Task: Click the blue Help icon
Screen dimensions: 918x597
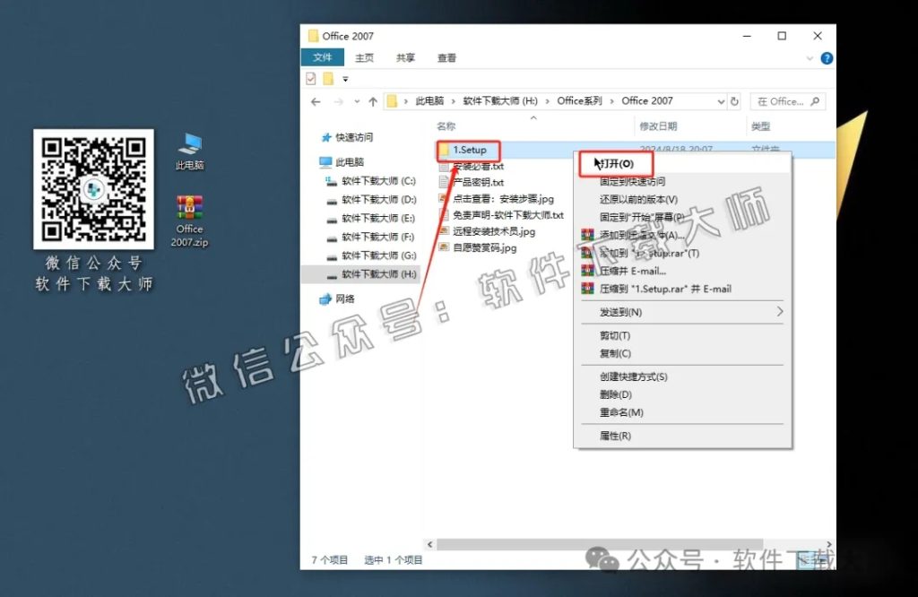Action: click(x=826, y=57)
